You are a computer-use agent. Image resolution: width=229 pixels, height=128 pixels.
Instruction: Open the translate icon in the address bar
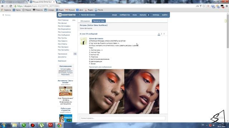[x=197, y=6]
